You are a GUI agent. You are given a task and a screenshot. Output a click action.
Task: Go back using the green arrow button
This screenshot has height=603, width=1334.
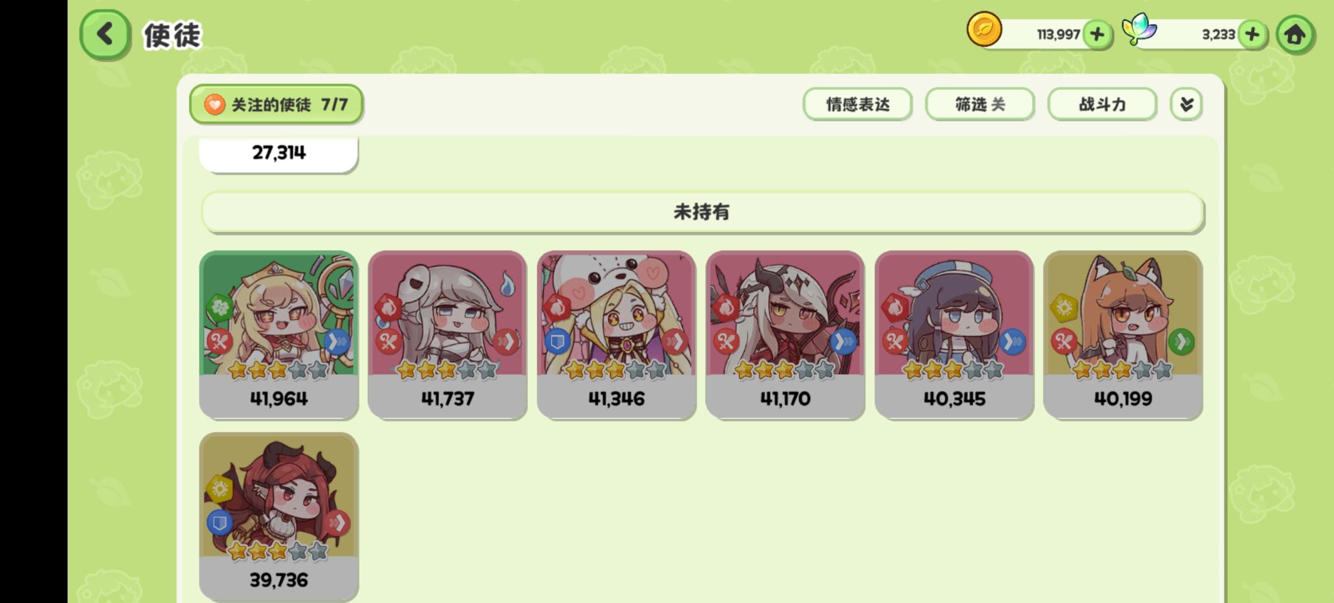coord(105,35)
